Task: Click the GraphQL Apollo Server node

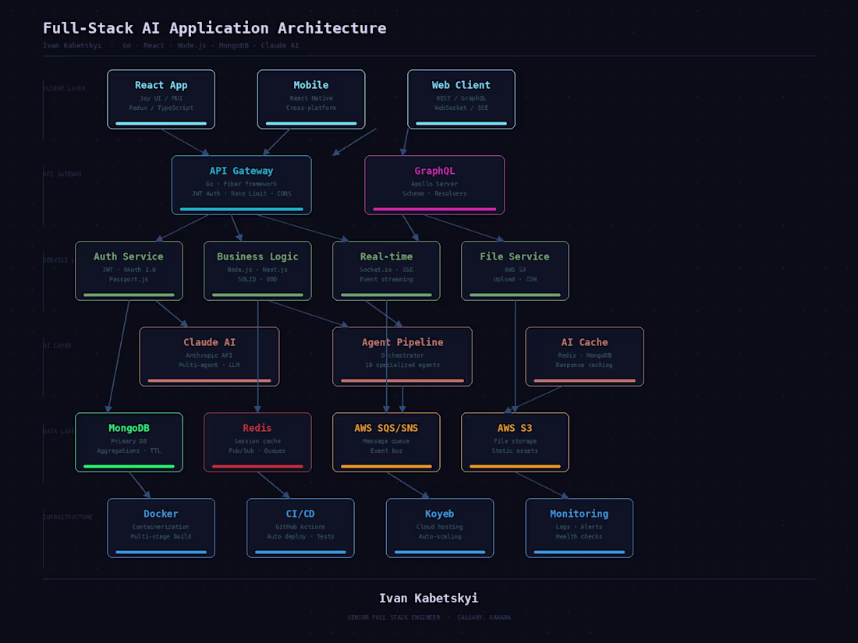Action: point(434,184)
